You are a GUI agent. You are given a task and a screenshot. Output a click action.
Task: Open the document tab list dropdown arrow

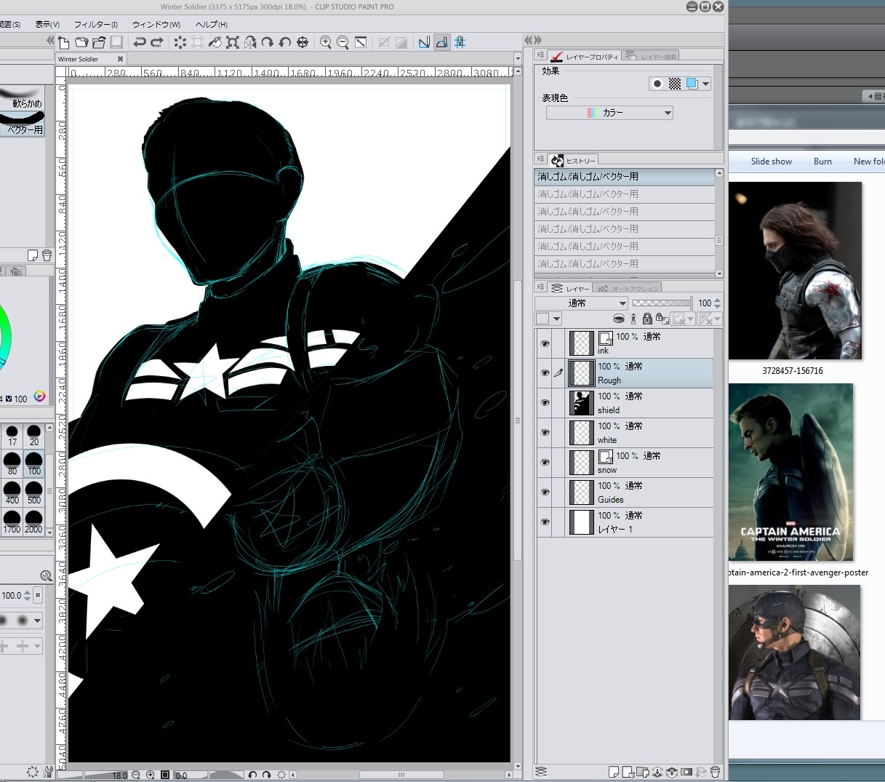(x=518, y=59)
